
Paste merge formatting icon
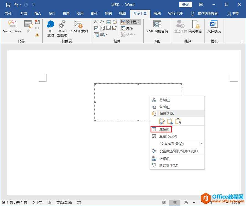(x=170, y=121)
